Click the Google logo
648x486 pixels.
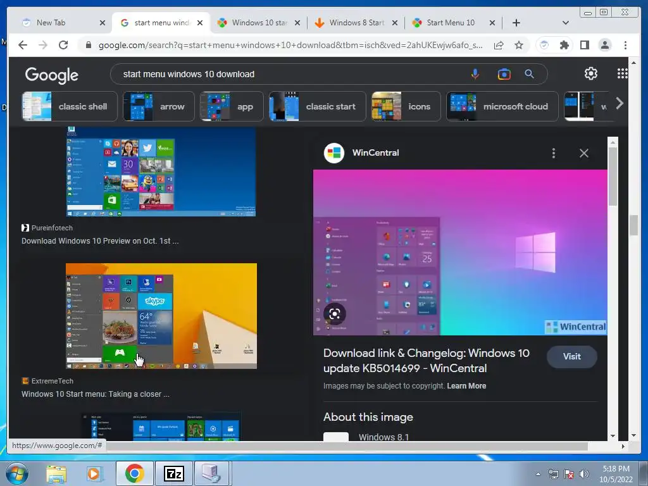[51, 75]
